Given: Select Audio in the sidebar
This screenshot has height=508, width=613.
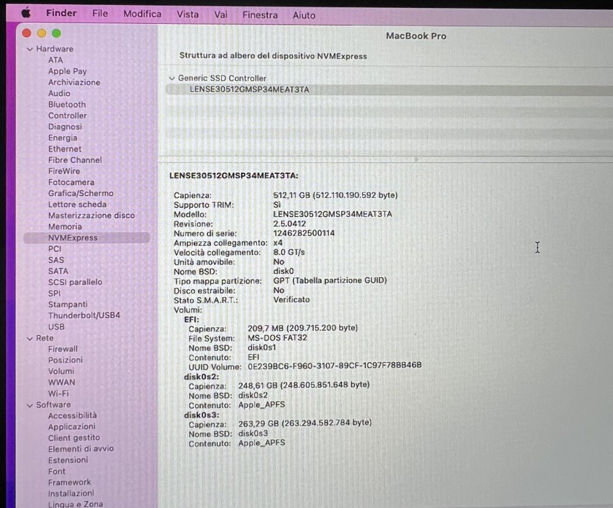Looking at the screenshot, I should tap(59, 93).
